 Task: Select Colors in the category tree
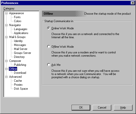coord(18,21)
